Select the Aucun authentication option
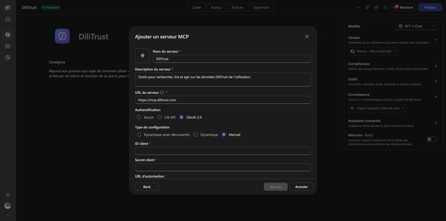The height and width of the screenshot is (221, 446). tap(139, 117)
